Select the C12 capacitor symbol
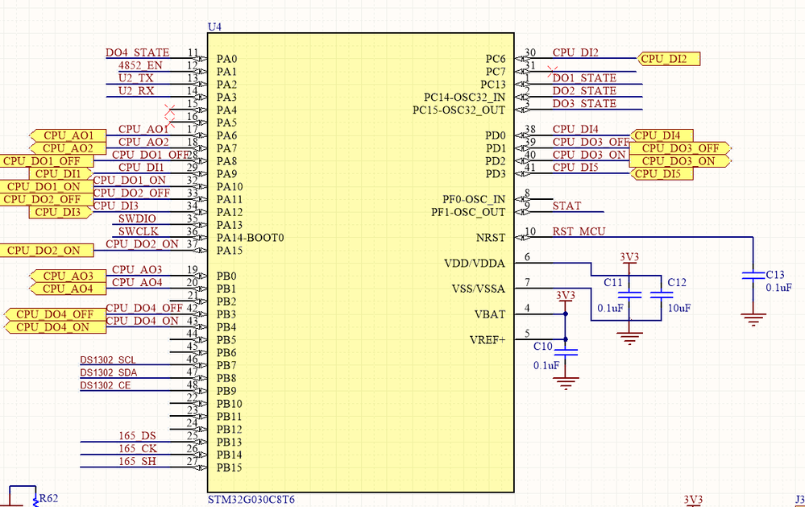 coord(662,295)
